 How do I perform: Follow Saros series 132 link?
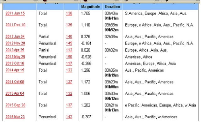point(69,93)
